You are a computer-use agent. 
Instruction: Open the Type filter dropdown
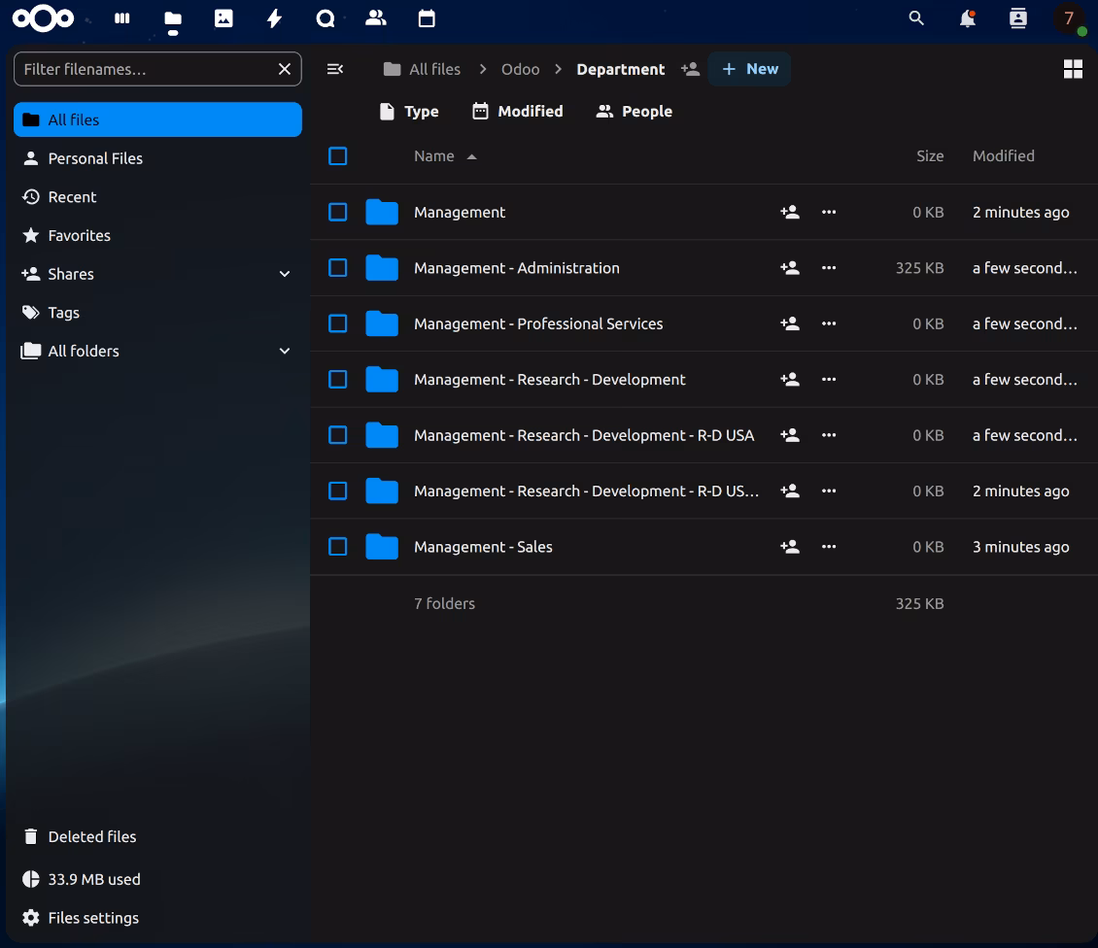click(x=409, y=112)
